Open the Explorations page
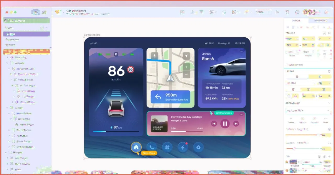Image resolution: width=335 pixels, height=175 pixels. (x=12, y=39)
